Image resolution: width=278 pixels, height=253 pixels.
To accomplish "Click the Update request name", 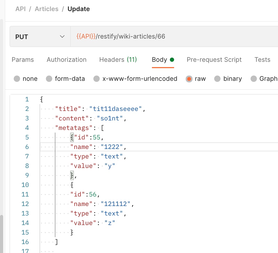I will 79,9.
